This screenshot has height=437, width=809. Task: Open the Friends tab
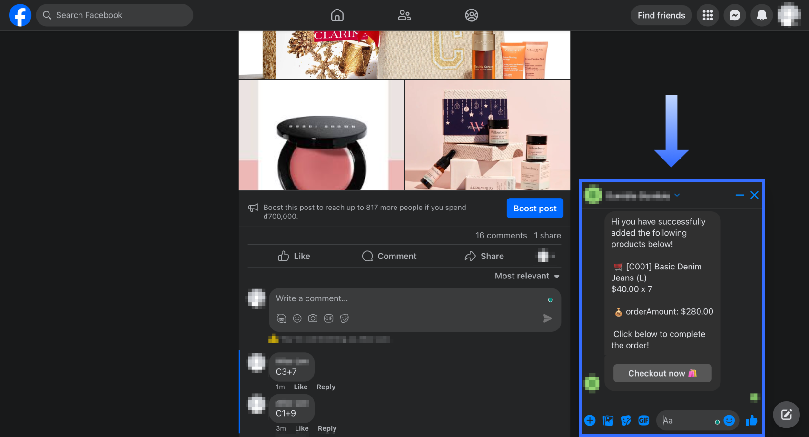pyautogui.click(x=404, y=15)
